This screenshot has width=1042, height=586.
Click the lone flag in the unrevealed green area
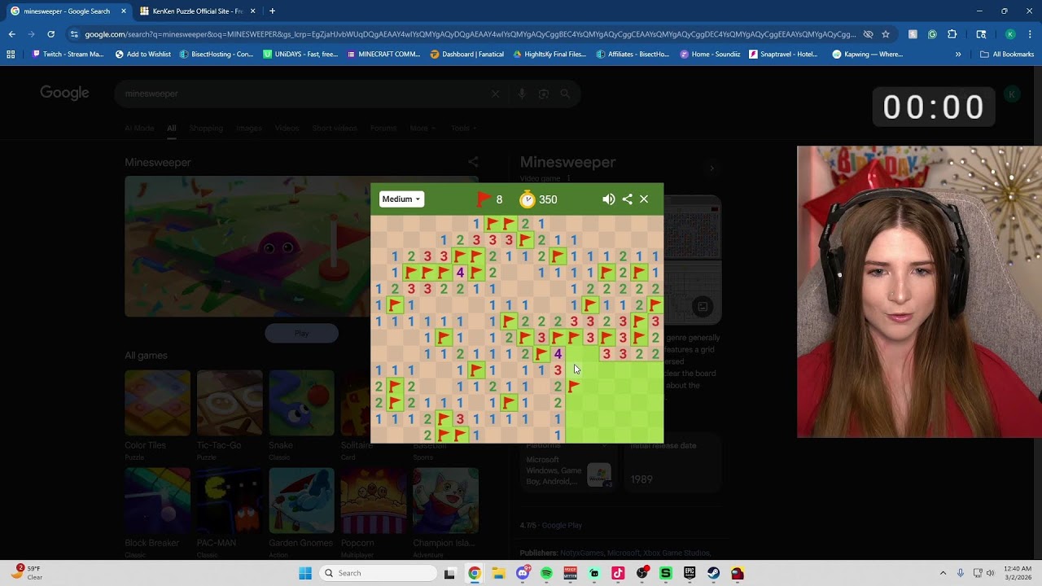tap(574, 387)
